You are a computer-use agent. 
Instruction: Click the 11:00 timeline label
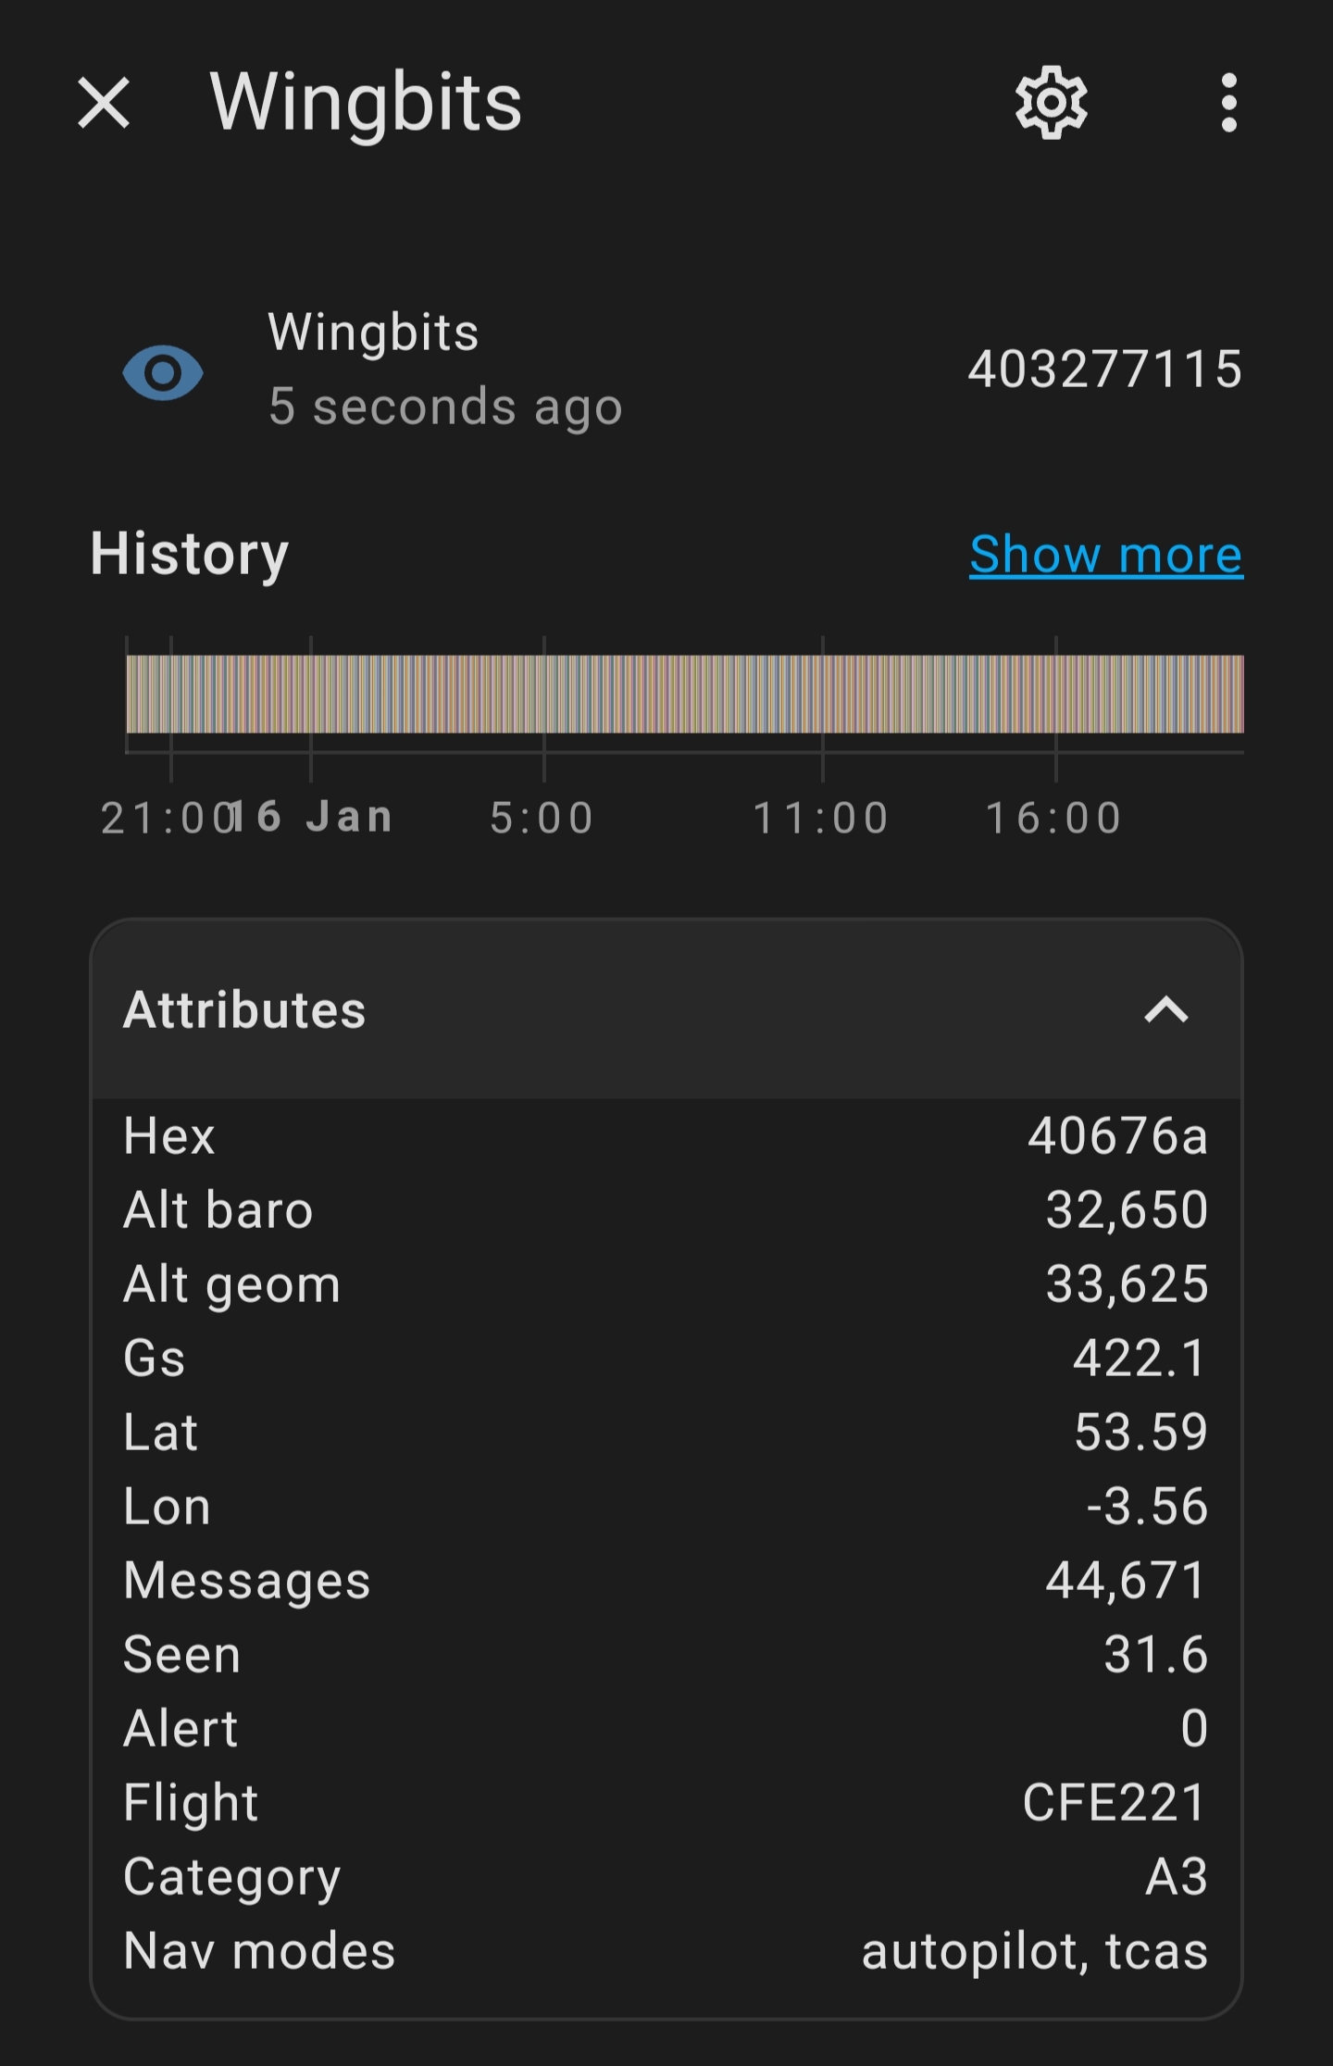(821, 818)
